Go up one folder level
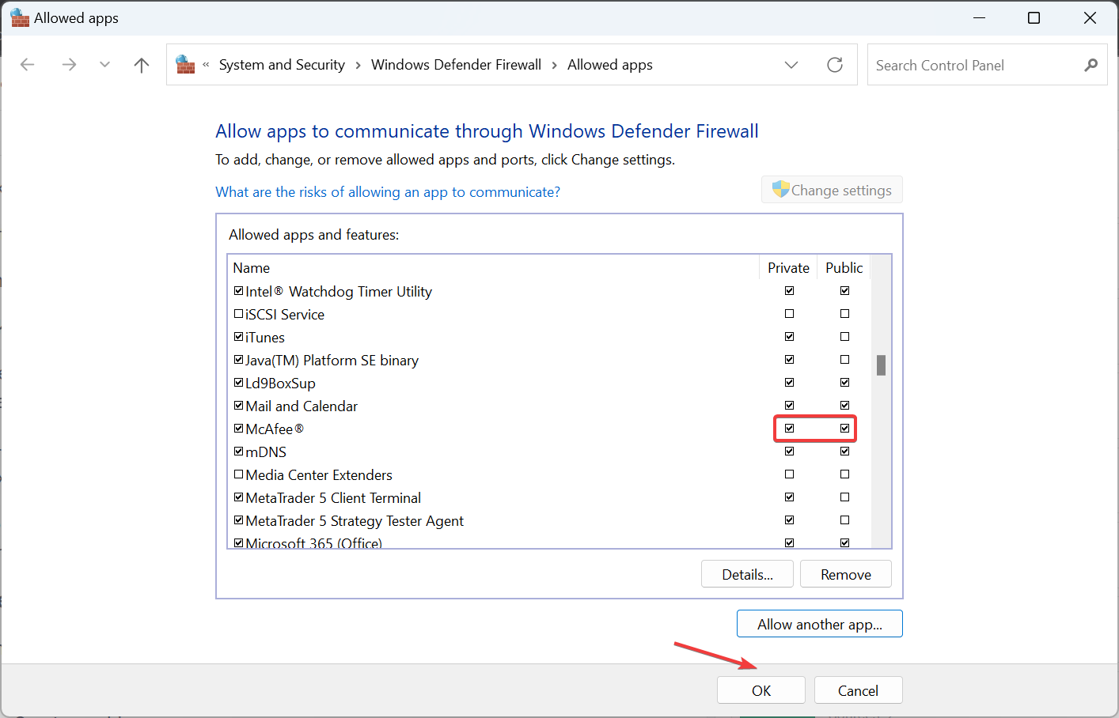The image size is (1119, 718). tap(142, 65)
